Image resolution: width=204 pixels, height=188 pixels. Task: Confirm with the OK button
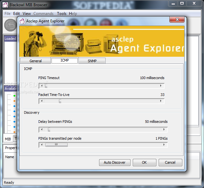tap(144, 162)
